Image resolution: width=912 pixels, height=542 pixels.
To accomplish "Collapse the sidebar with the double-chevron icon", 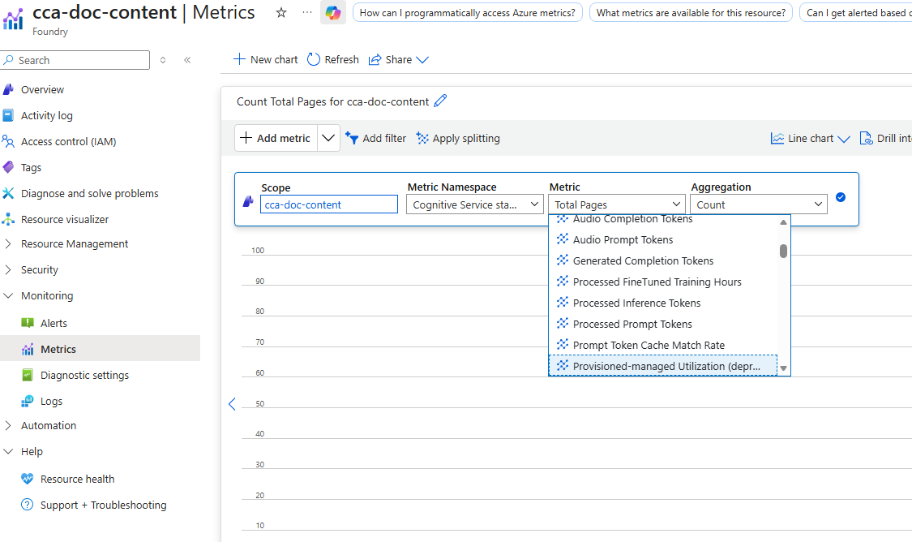I will coord(187,60).
